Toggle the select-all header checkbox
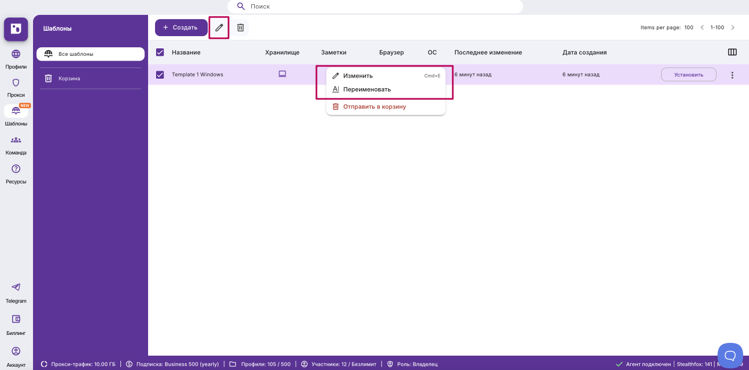Viewport: 749px width, 370px height. [160, 52]
